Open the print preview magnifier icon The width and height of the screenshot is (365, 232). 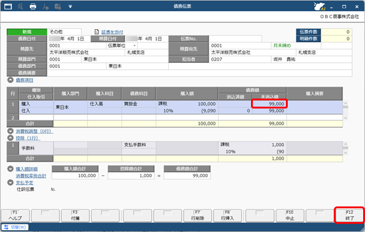(x=21, y=6)
